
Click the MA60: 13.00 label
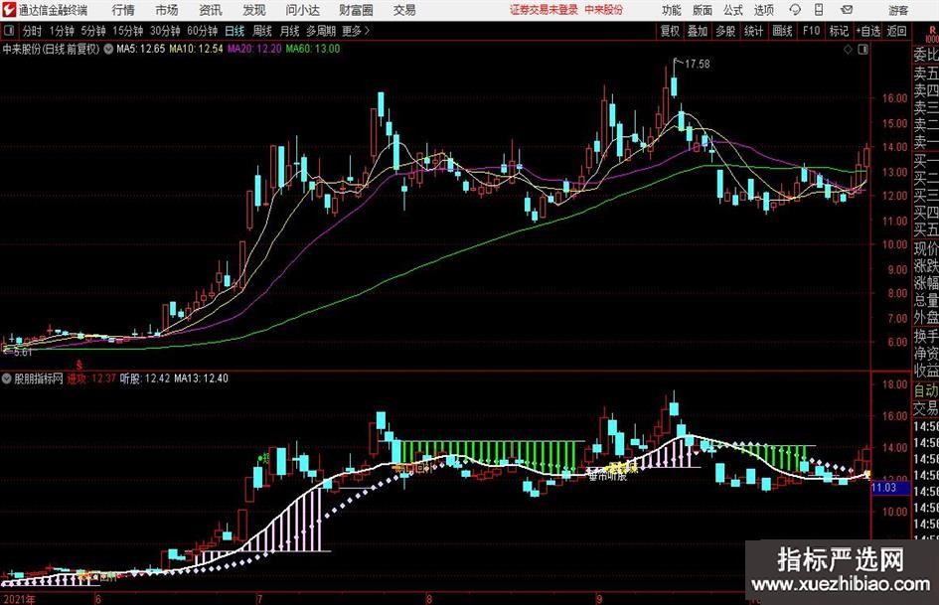(x=313, y=49)
